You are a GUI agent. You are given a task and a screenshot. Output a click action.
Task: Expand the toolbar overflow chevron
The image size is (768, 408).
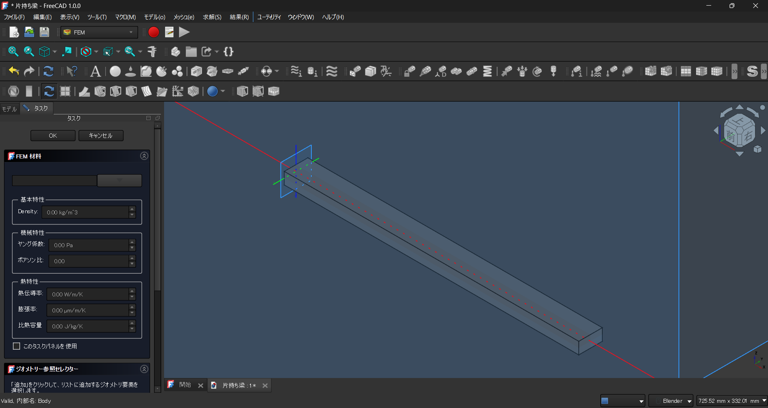click(x=734, y=71)
